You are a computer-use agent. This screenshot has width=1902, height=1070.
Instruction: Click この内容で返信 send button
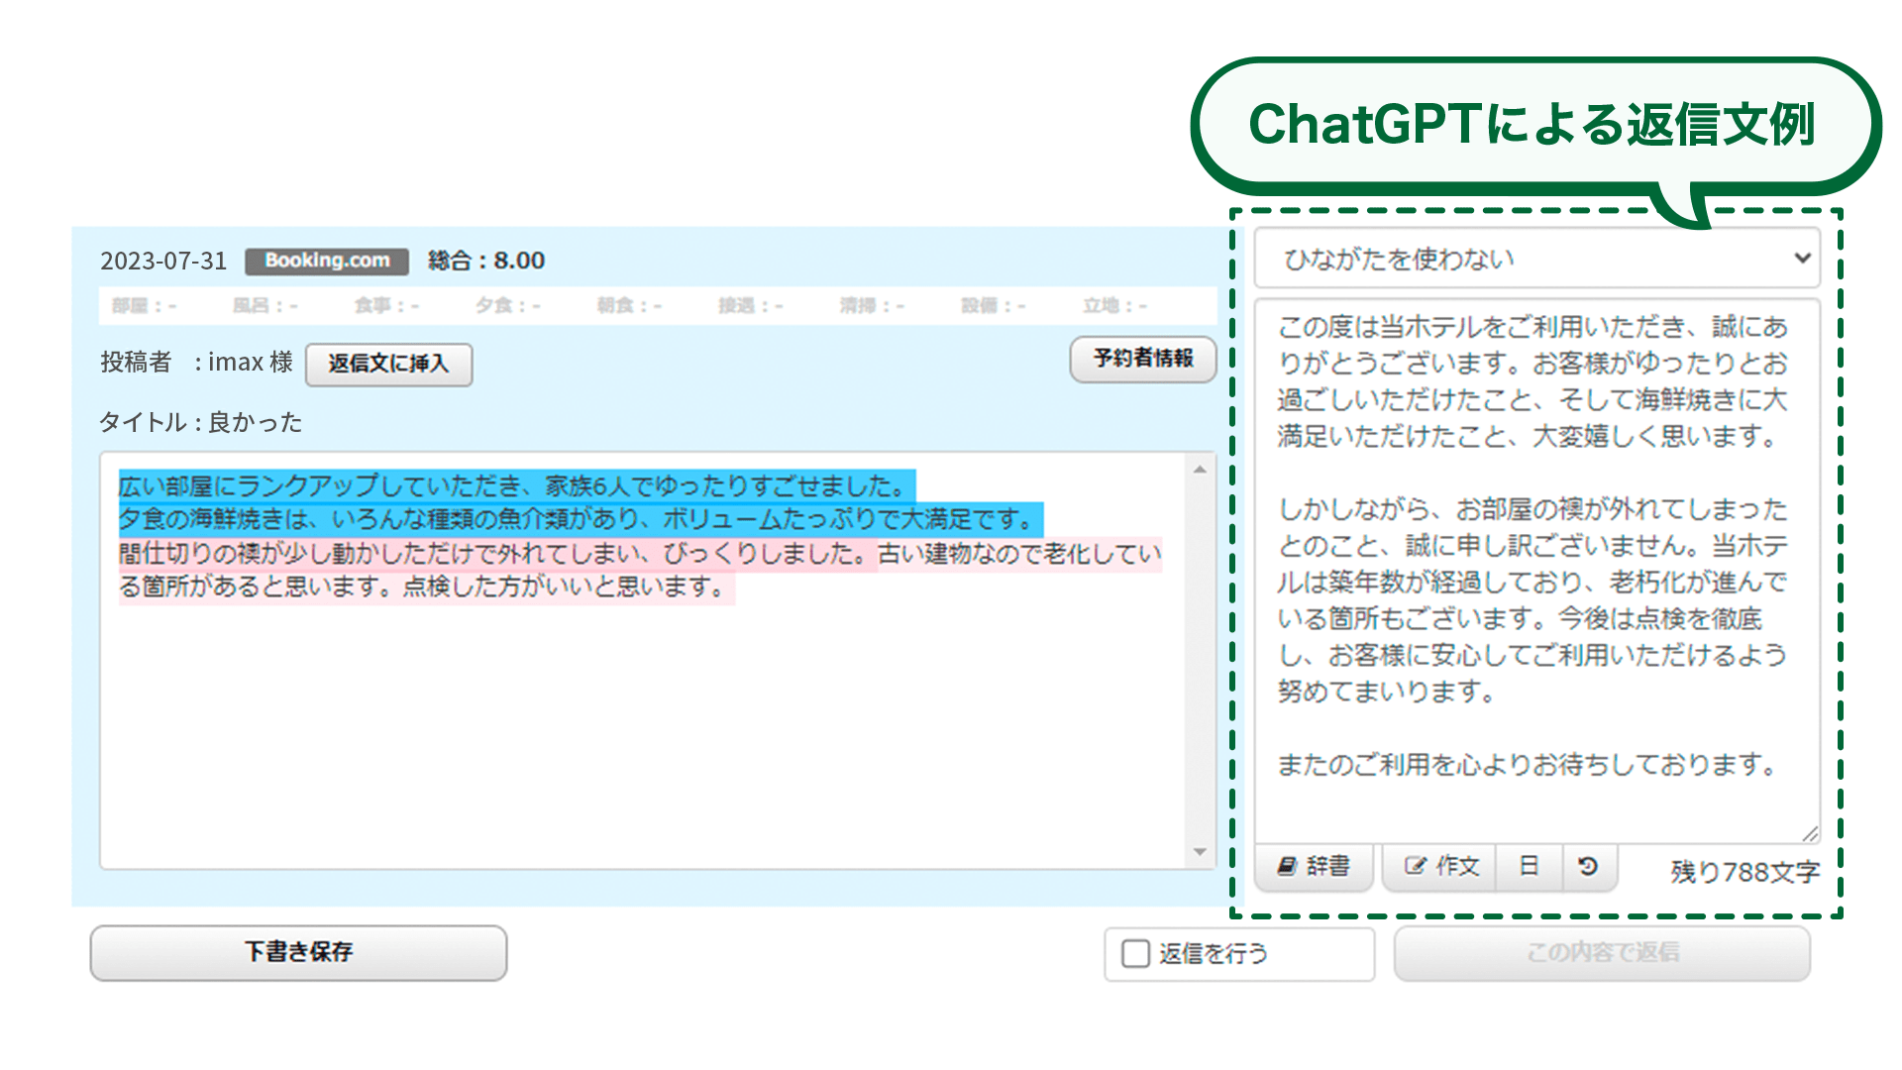click(x=1602, y=953)
